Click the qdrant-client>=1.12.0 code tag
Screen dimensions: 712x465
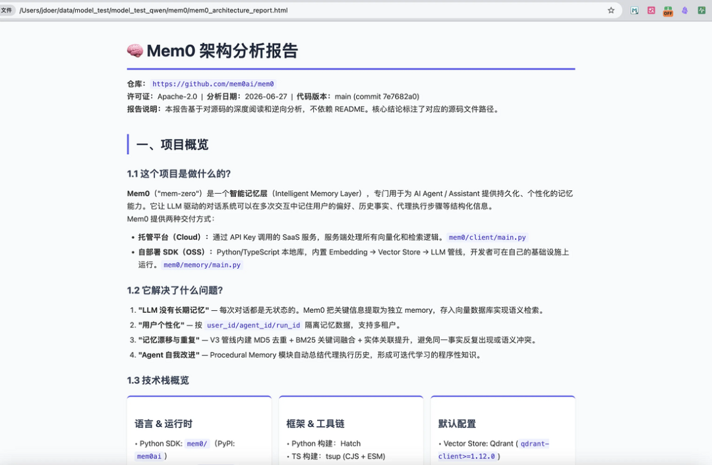point(494,450)
